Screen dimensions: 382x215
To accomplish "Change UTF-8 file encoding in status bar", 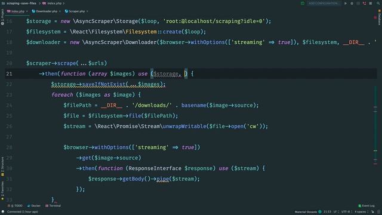I will pyautogui.click(x=346, y=212).
